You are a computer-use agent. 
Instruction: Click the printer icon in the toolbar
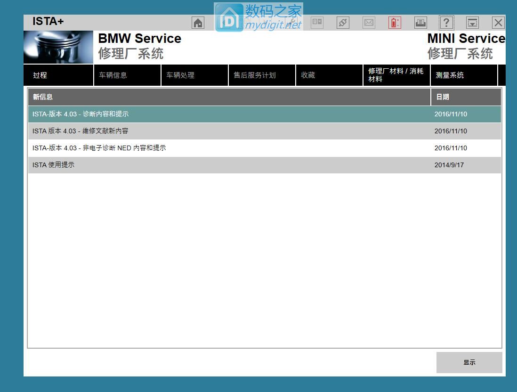420,23
